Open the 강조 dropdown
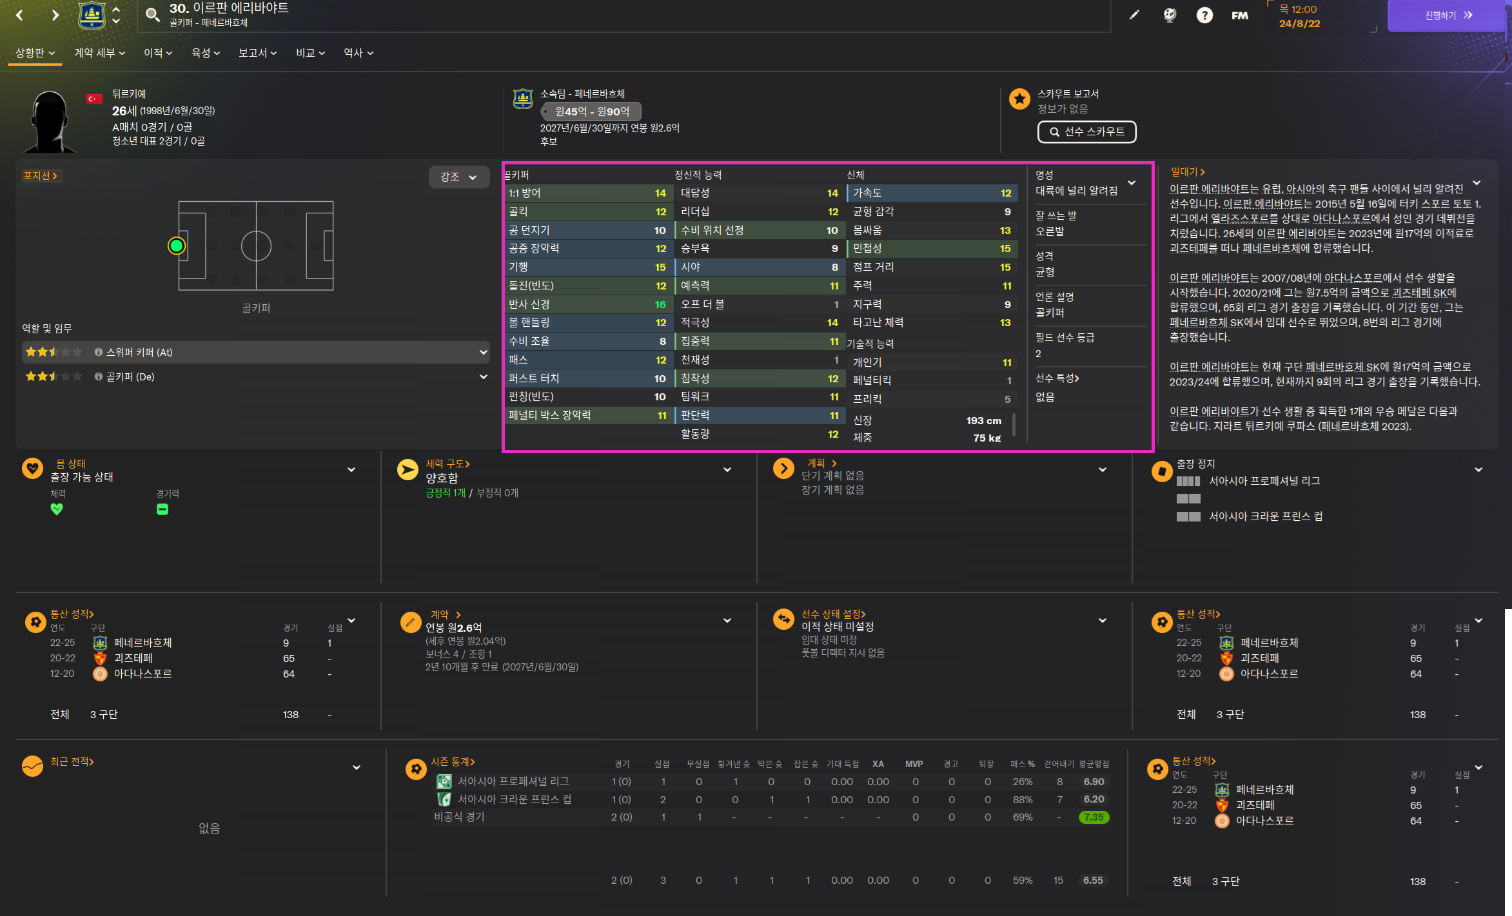The image size is (1512, 916). (x=458, y=177)
